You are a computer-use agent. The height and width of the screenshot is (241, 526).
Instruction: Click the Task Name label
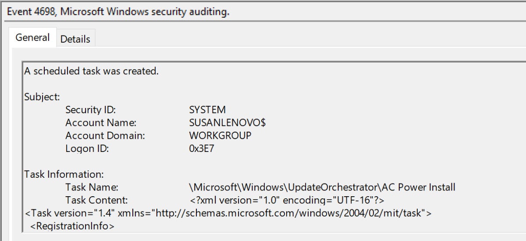point(92,187)
